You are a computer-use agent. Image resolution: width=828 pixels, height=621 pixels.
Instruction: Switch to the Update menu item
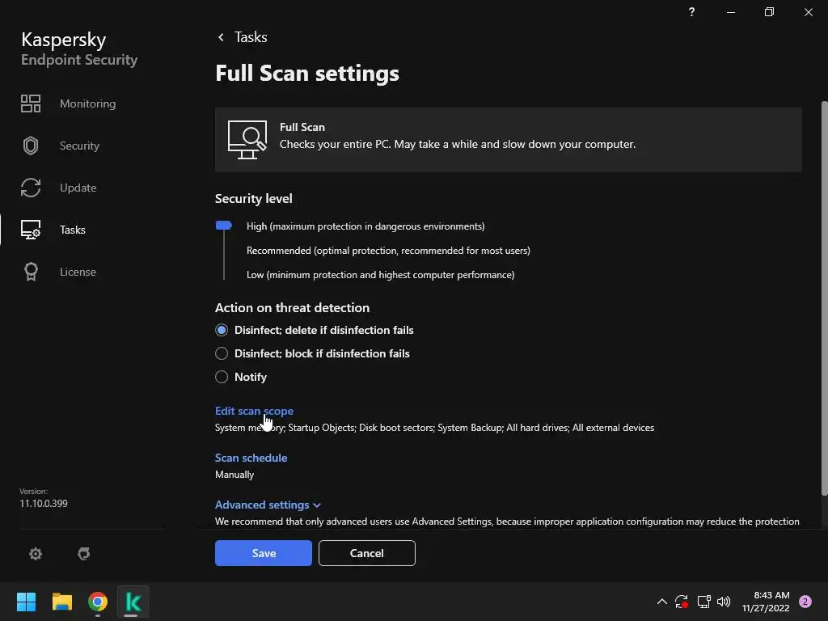[x=78, y=188]
